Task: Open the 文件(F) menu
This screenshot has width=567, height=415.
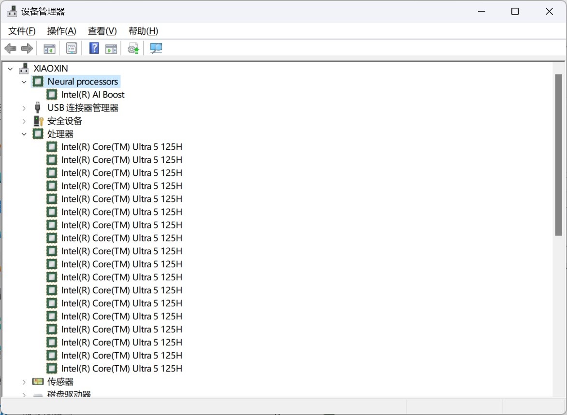Action: coord(22,31)
